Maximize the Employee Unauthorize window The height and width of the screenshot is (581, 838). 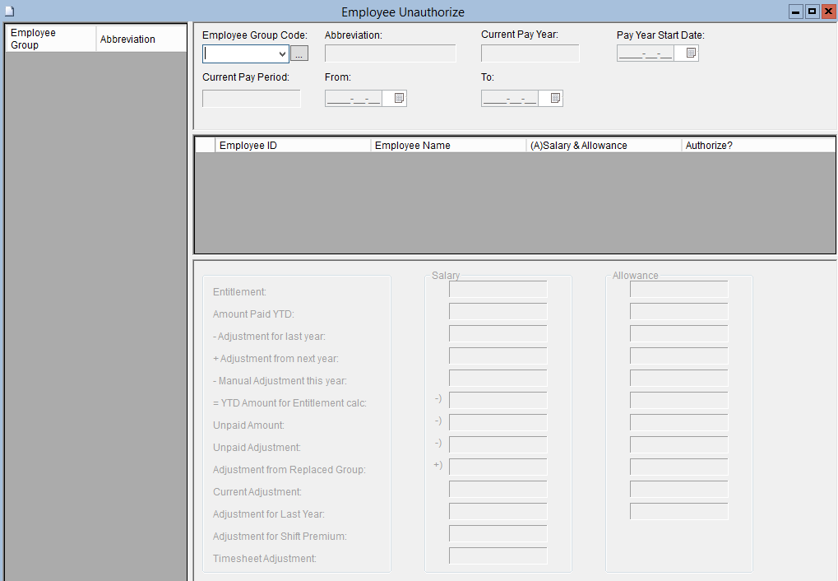pyautogui.click(x=812, y=12)
